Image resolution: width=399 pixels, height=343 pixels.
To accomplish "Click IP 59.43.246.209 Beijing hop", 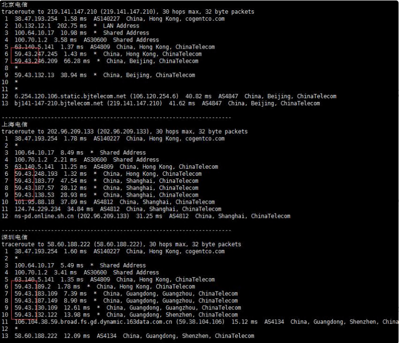I will (36, 61).
